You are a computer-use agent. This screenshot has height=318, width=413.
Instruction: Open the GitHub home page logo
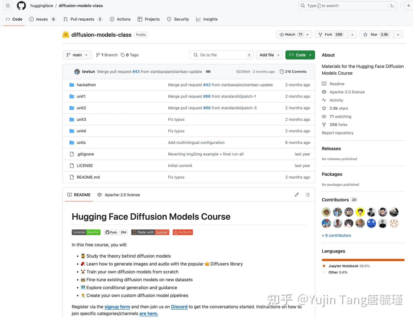click(21, 5)
